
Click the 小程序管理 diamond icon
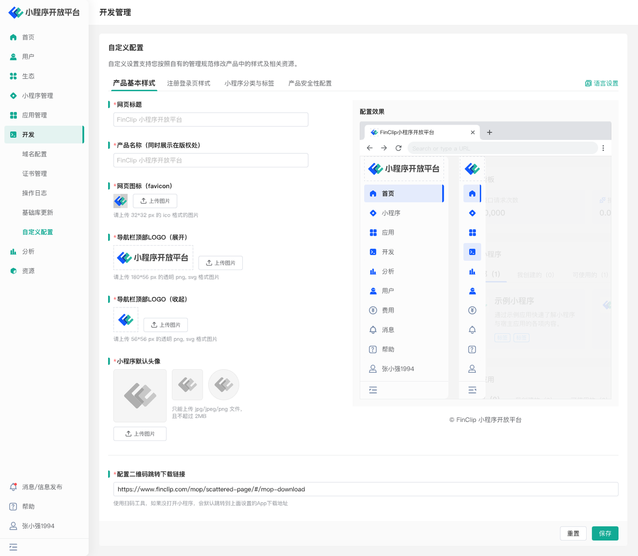click(x=13, y=96)
